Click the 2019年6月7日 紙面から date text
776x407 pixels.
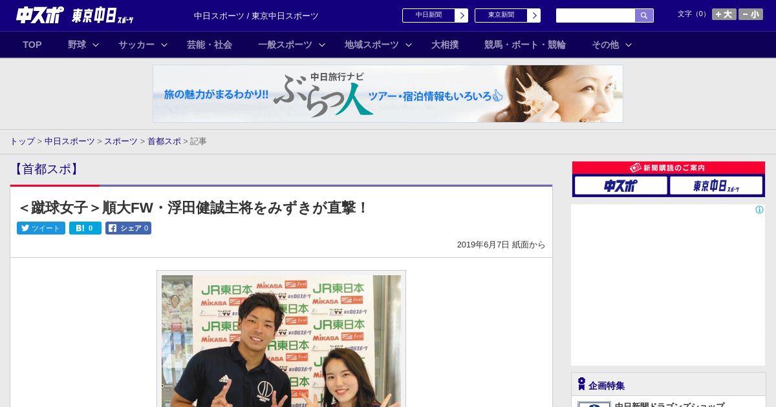(501, 245)
